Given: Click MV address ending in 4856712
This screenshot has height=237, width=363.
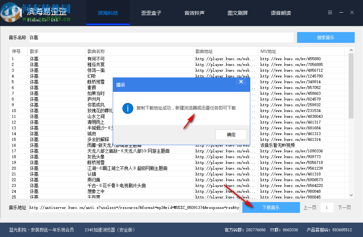Looking at the screenshot, I should 291,70.
